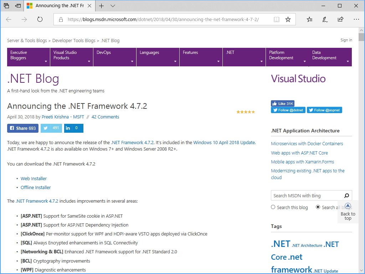Screen dimensions: 365x274
Task: Click the Bing search magnifier icon
Action: tap(346, 196)
